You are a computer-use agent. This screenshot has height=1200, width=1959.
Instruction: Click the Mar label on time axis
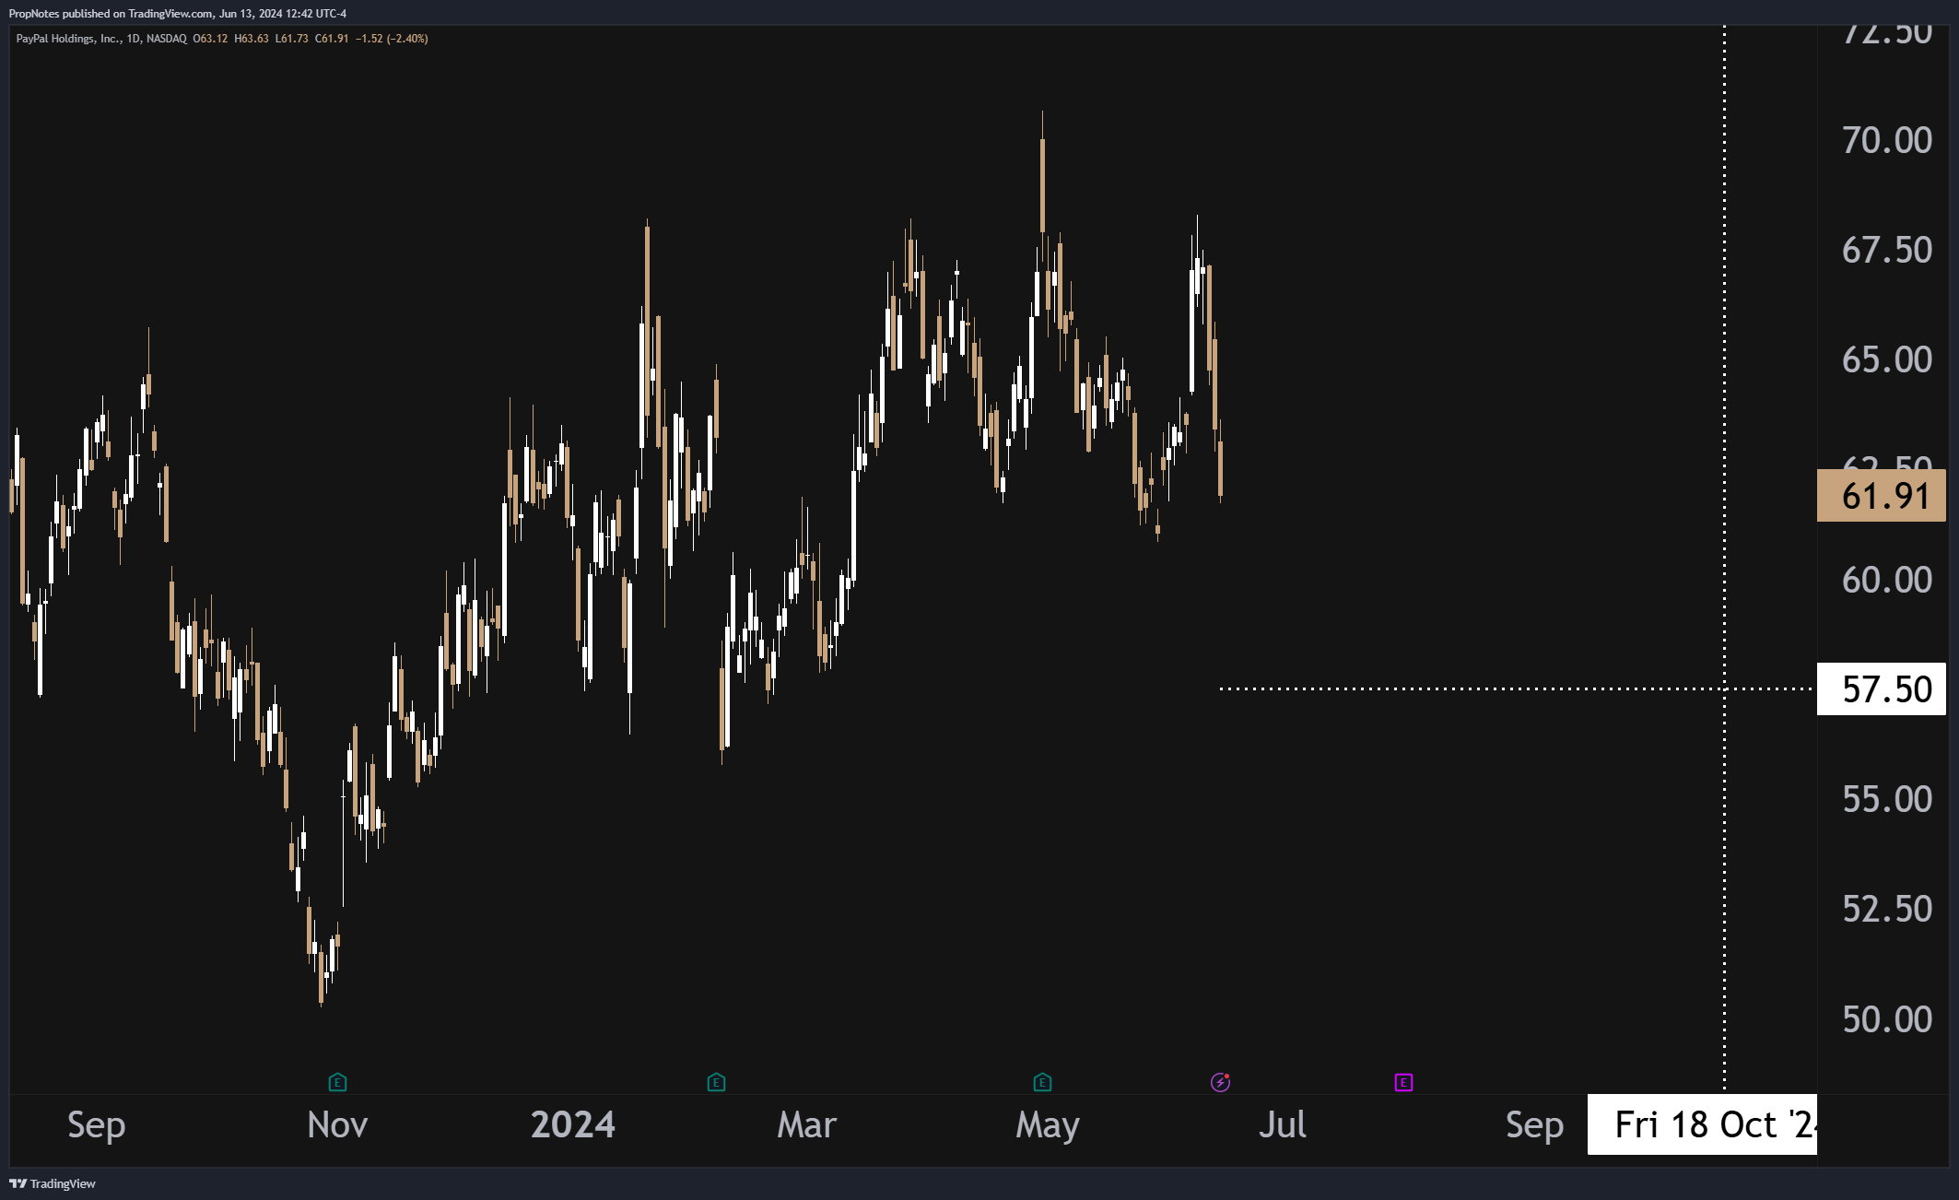806,1124
